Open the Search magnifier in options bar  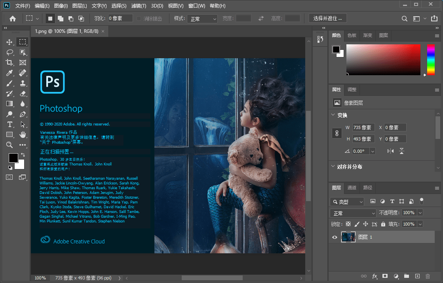[x=404, y=19]
